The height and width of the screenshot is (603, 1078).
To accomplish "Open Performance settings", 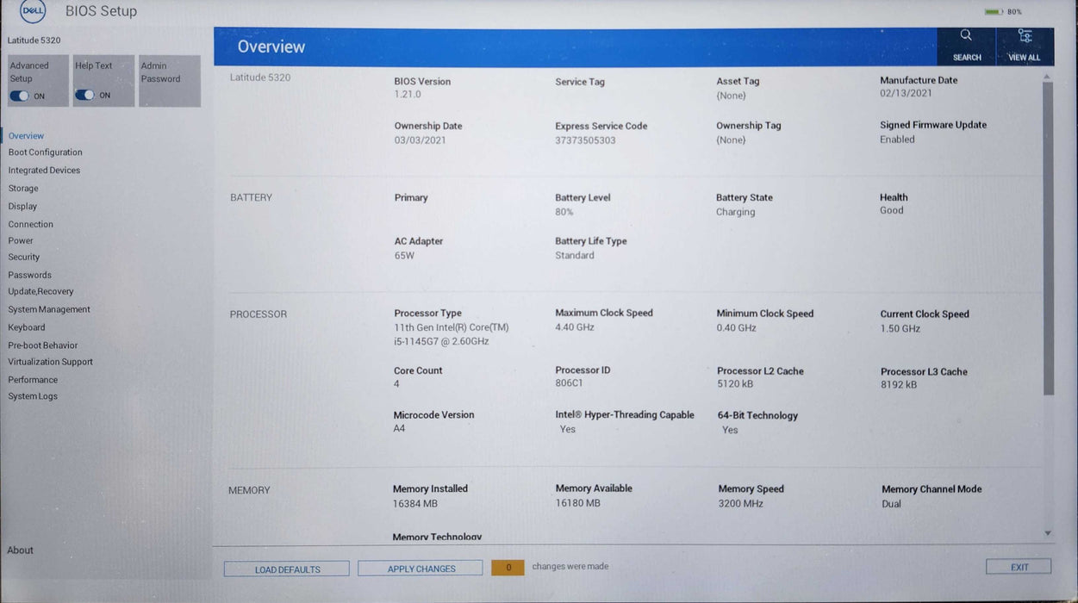I will tap(34, 380).
